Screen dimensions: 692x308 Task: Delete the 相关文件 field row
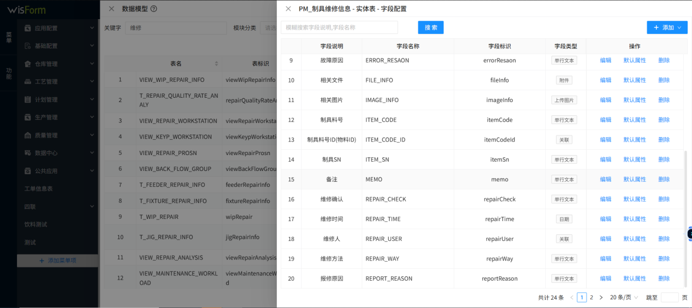[x=664, y=80]
